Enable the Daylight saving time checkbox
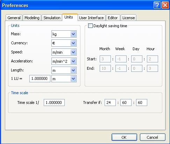Image resolution: width=170 pixels, height=144 pixels. (90, 26)
